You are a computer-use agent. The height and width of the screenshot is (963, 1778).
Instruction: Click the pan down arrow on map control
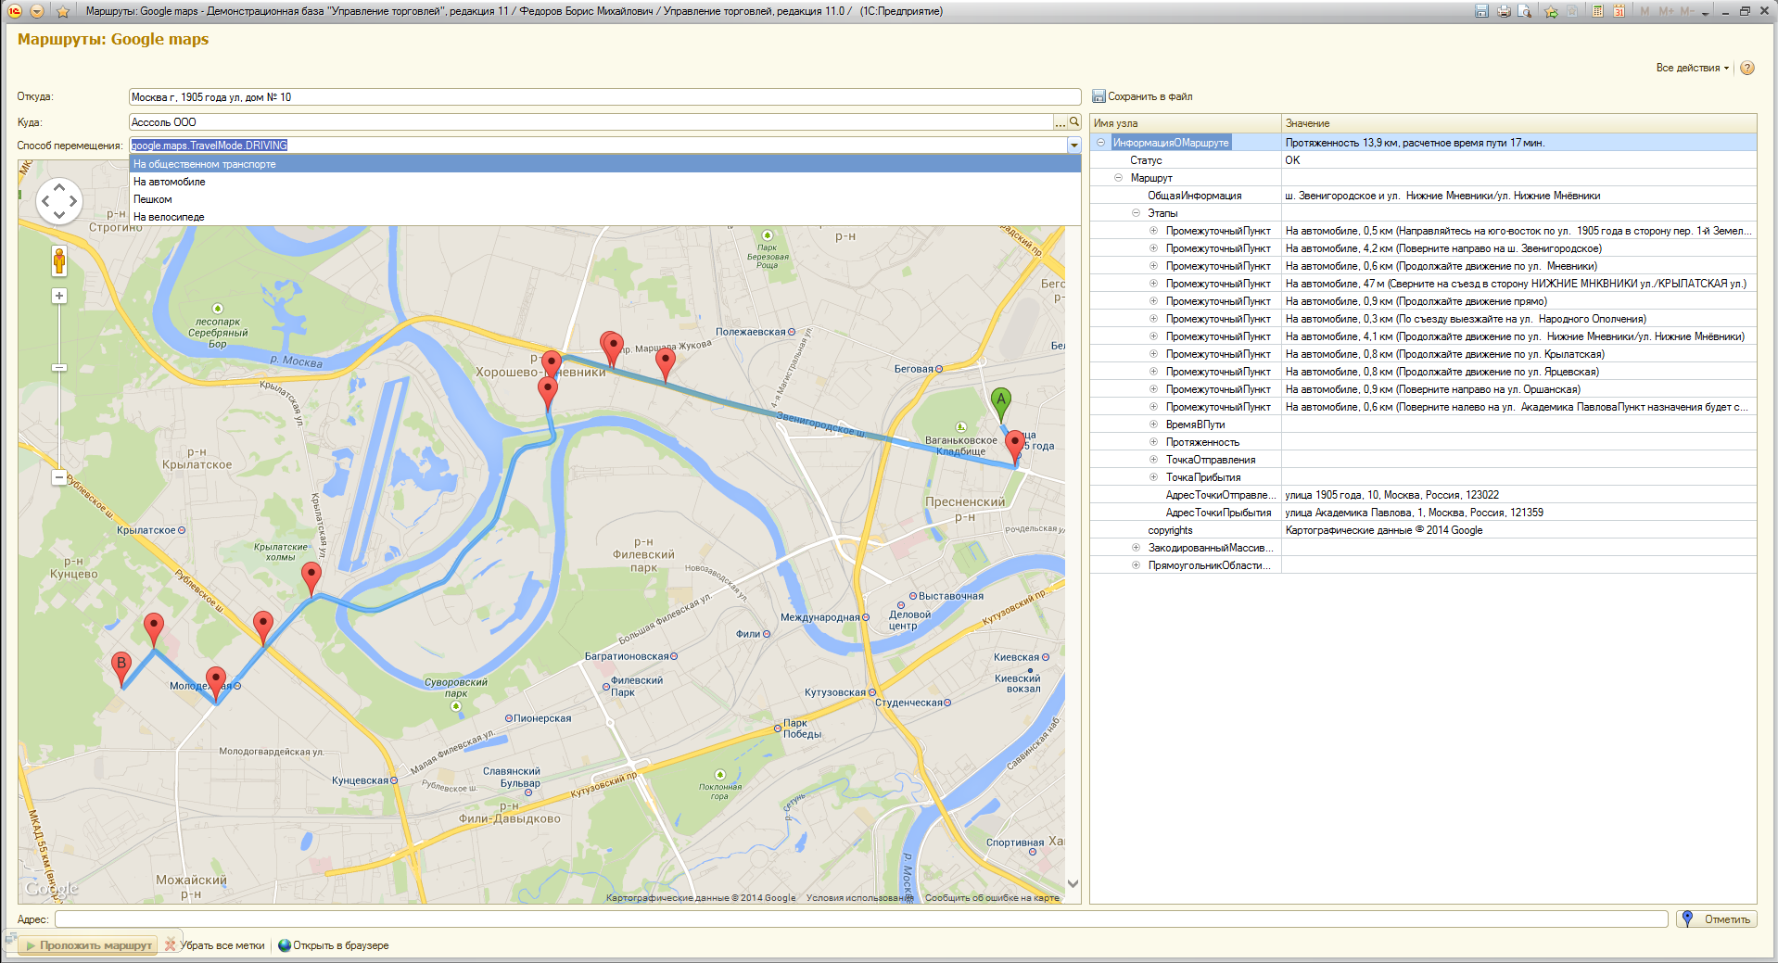[x=59, y=215]
